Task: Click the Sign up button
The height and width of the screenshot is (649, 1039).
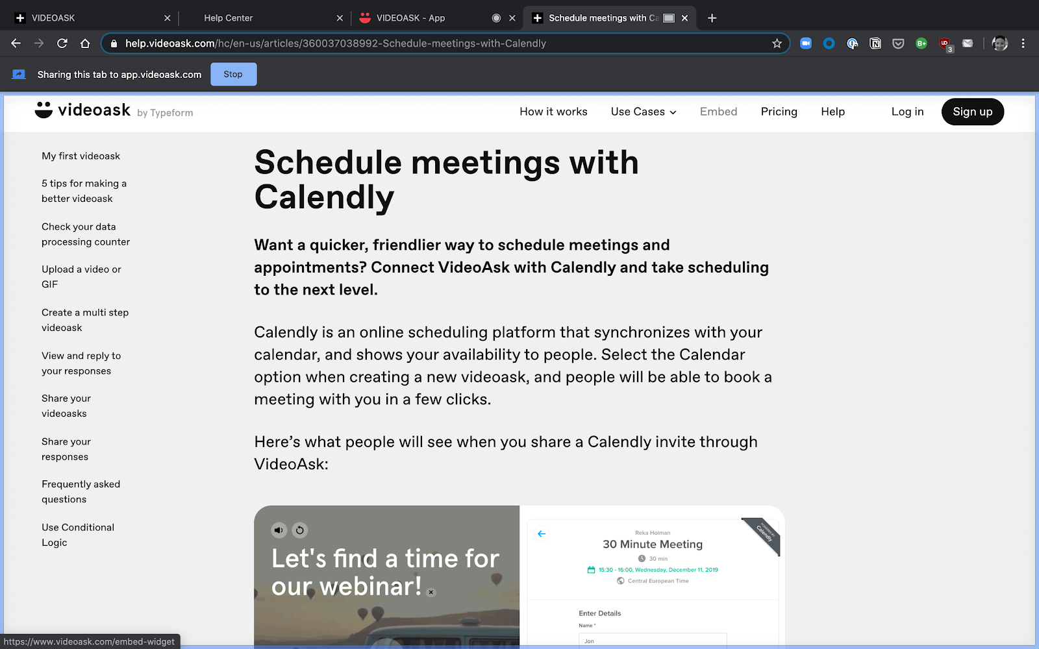Action: point(972,112)
